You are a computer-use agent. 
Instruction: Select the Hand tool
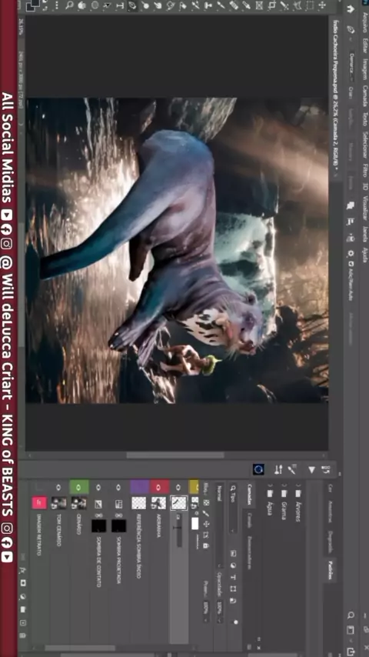coord(81,6)
